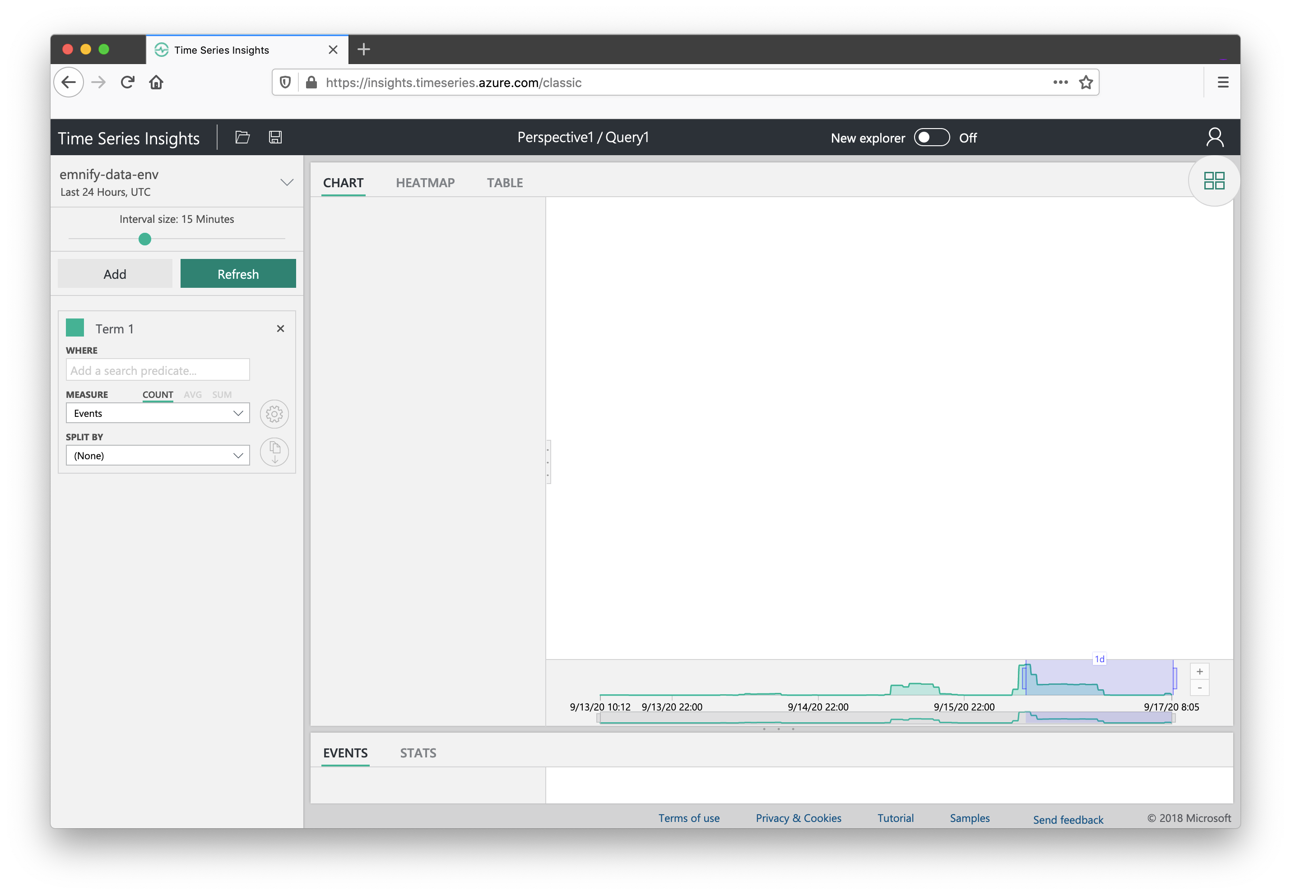Select AVG as the measure

click(x=192, y=394)
